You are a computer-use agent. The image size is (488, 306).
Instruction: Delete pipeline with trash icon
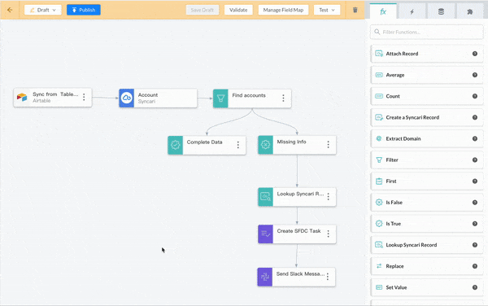click(x=355, y=10)
